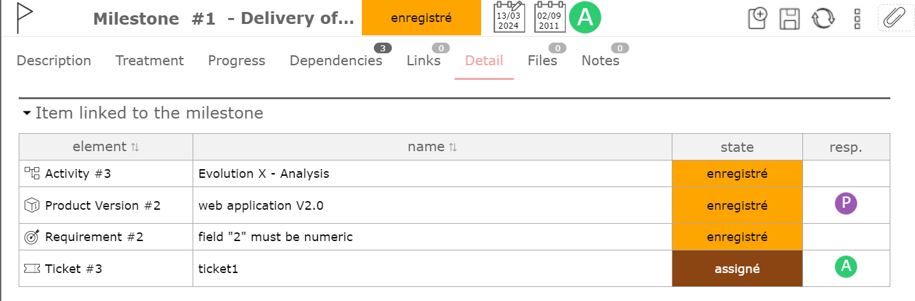Open the Treatment tab

[149, 61]
